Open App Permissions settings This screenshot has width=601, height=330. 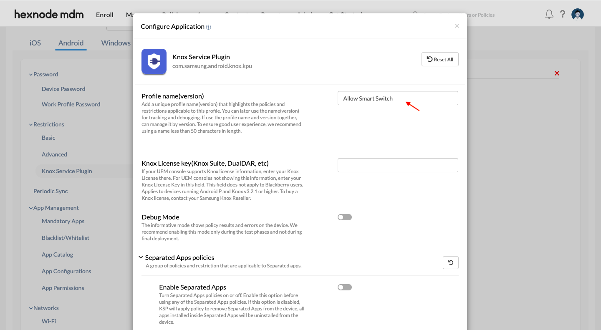point(63,288)
